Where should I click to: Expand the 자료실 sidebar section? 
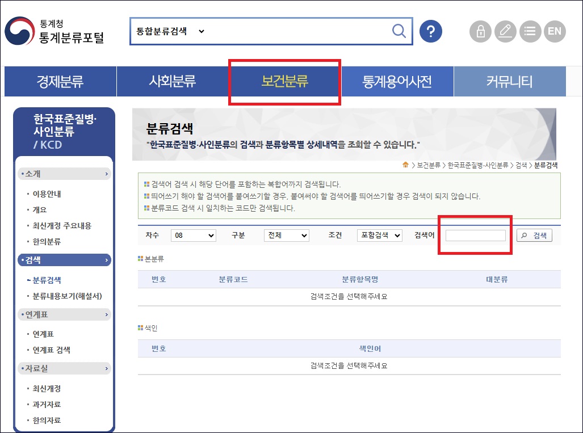64,368
